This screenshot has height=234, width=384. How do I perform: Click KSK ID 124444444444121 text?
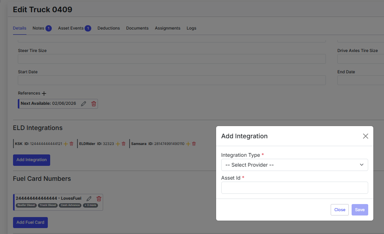click(38, 144)
